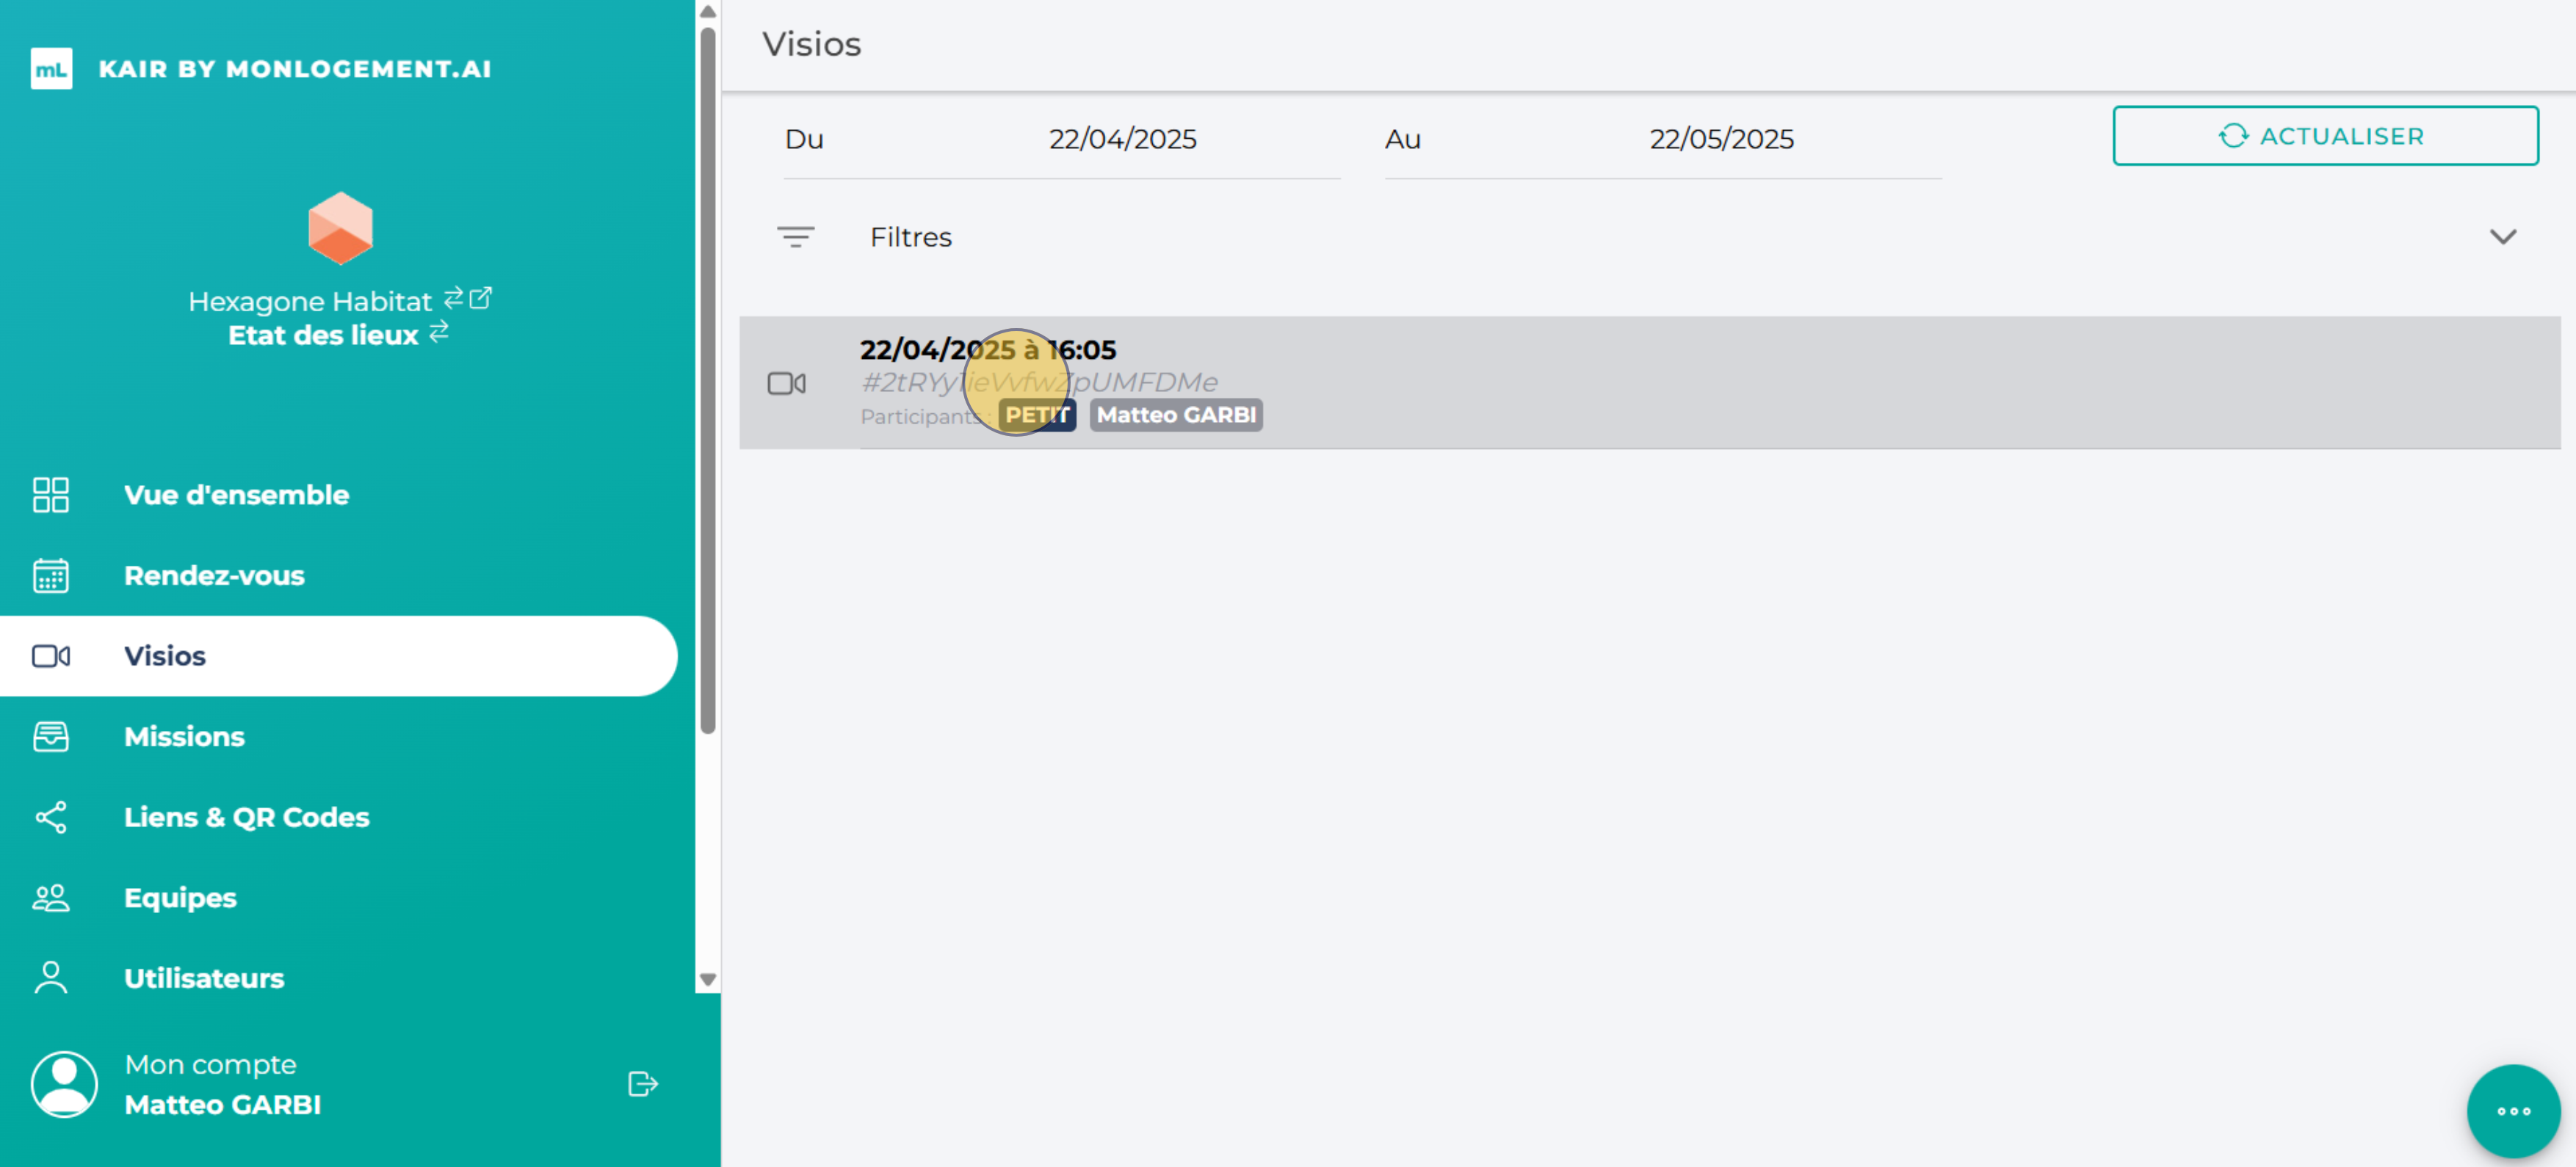Open the Rendez-vous menu item
The image size is (2576, 1167).
(x=214, y=575)
